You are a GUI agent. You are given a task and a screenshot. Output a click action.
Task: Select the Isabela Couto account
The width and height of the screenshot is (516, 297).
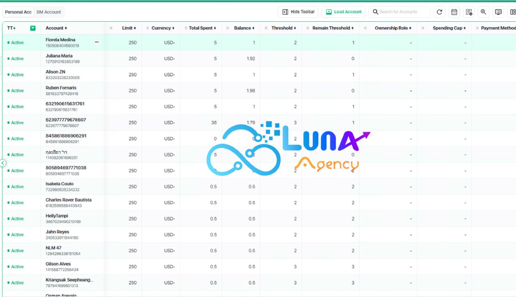(60, 184)
